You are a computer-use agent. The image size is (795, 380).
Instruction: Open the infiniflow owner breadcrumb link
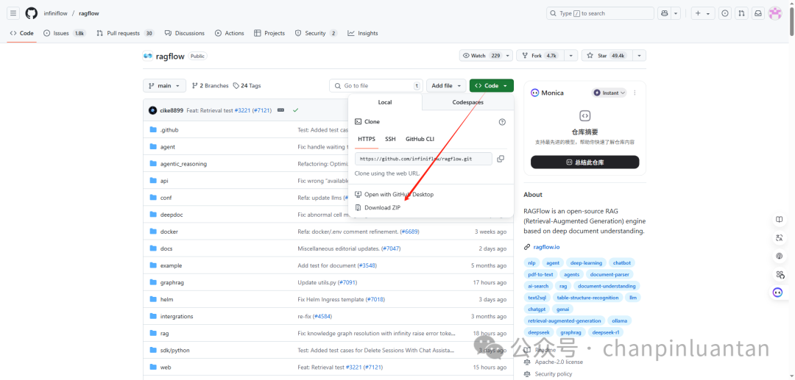[55, 13]
